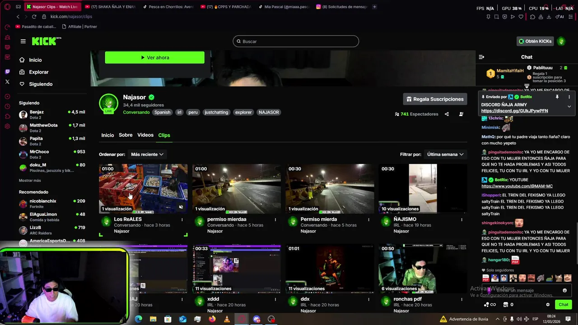Switch to SHAKA ÑAJA YouTube browser tab
Screen dimensions: 578x325
(x=110, y=7)
